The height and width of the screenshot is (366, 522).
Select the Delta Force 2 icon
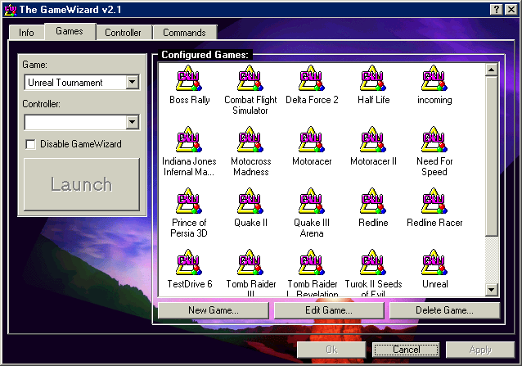(x=311, y=79)
